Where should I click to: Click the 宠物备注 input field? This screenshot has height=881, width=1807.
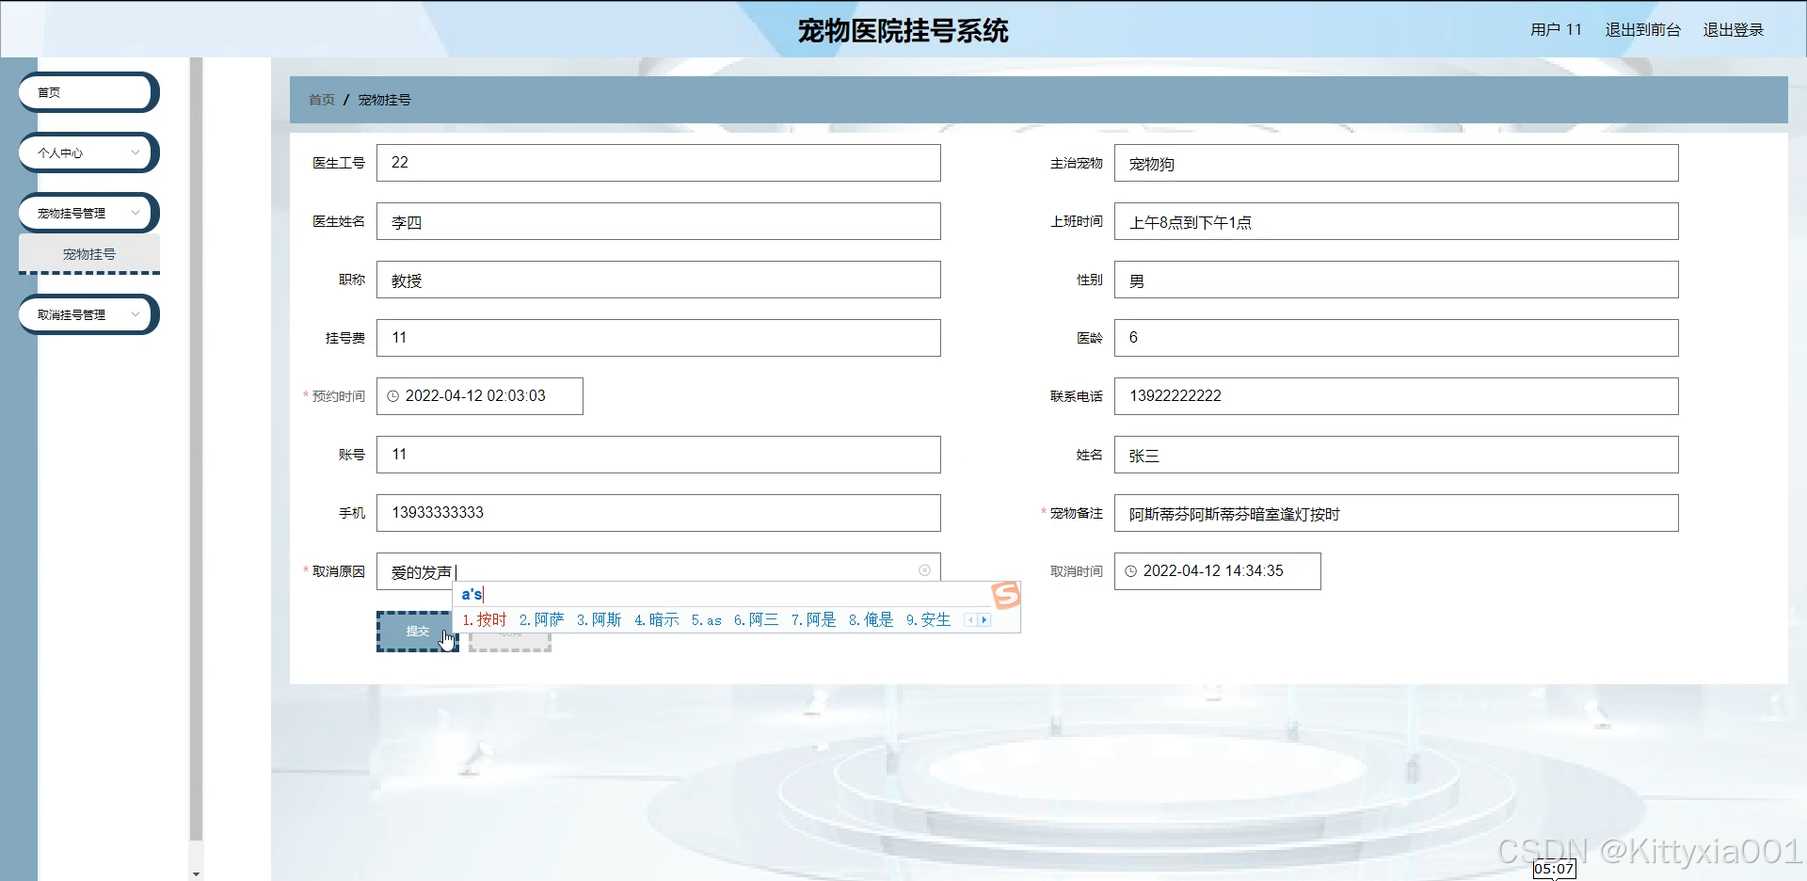pos(1395,514)
